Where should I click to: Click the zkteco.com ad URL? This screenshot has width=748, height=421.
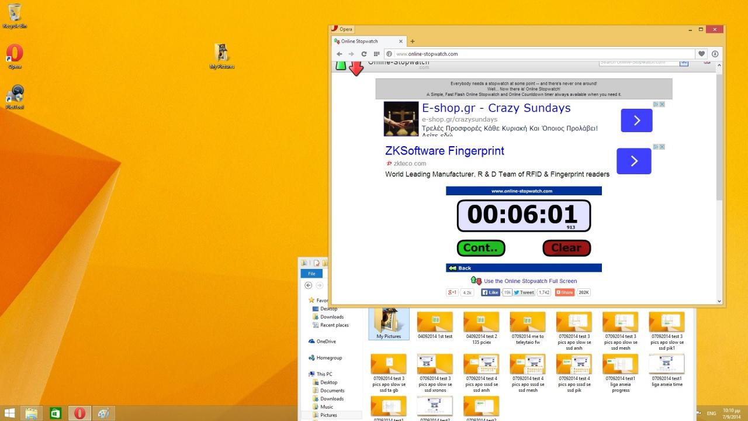410,164
